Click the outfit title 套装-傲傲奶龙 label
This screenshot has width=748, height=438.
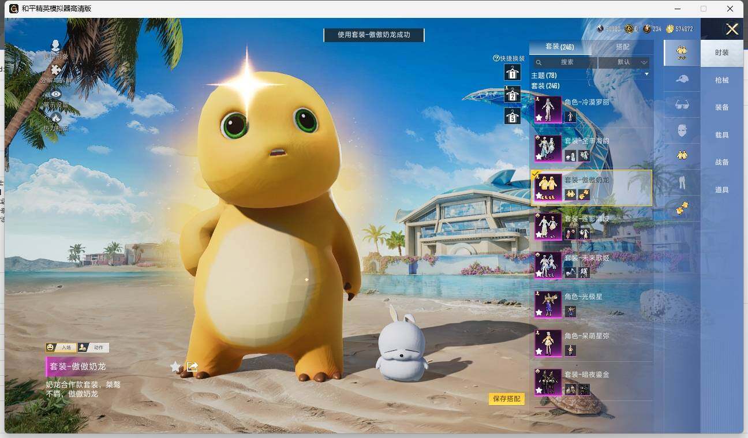point(78,366)
